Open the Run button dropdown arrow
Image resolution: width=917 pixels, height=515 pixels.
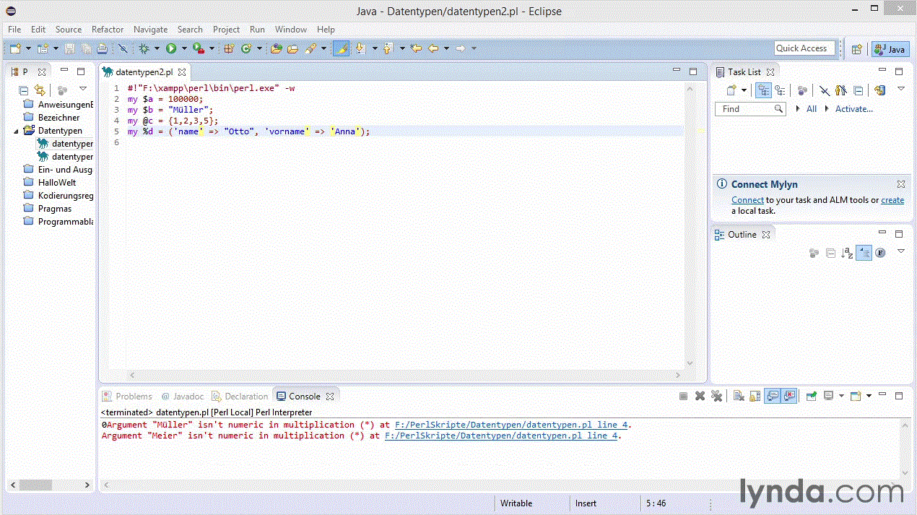pyautogui.click(x=184, y=48)
